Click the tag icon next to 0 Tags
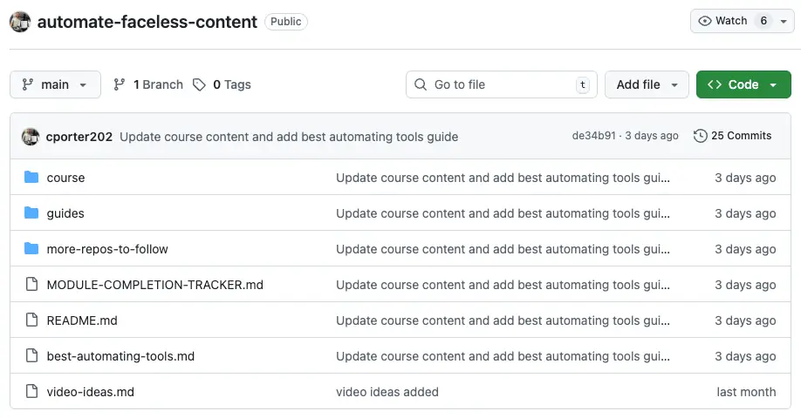 coord(200,84)
